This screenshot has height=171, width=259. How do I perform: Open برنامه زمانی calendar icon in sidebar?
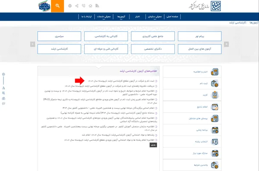(215, 130)
